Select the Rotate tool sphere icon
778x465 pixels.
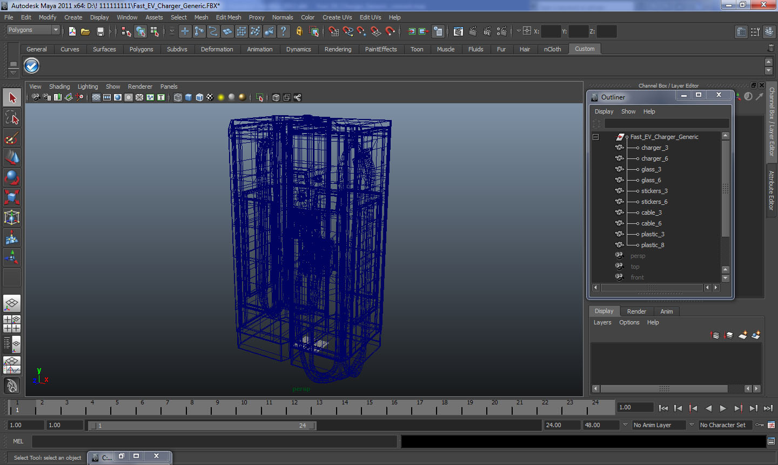point(12,177)
